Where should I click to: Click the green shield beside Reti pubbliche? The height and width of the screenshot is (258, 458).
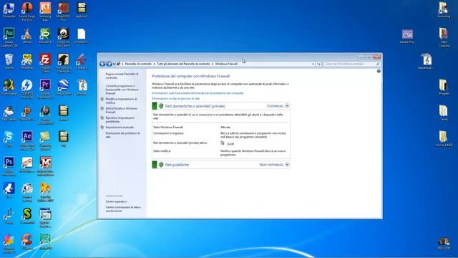pos(161,165)
